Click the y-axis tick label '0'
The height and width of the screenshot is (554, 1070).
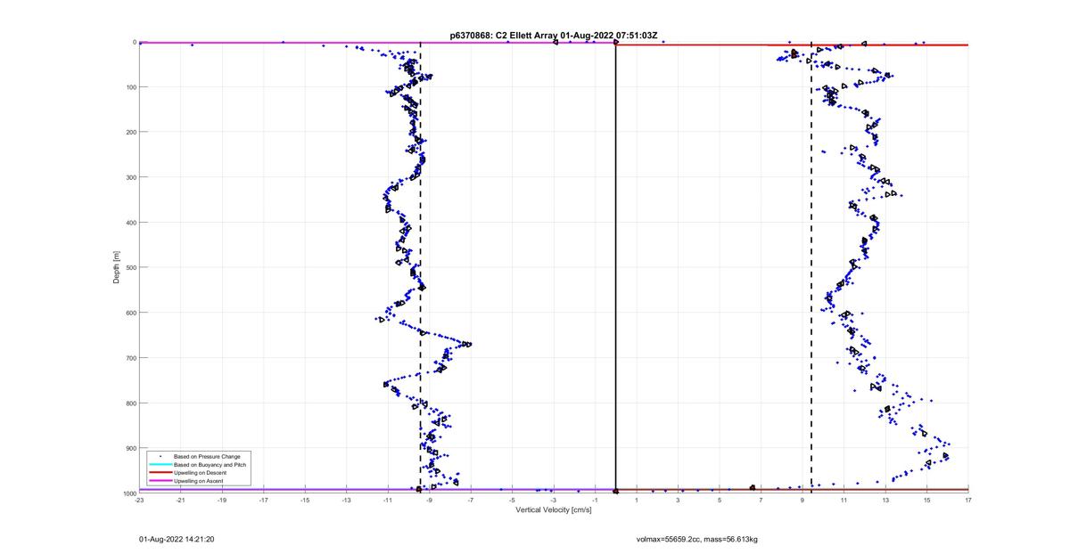[x=134, y=42]
